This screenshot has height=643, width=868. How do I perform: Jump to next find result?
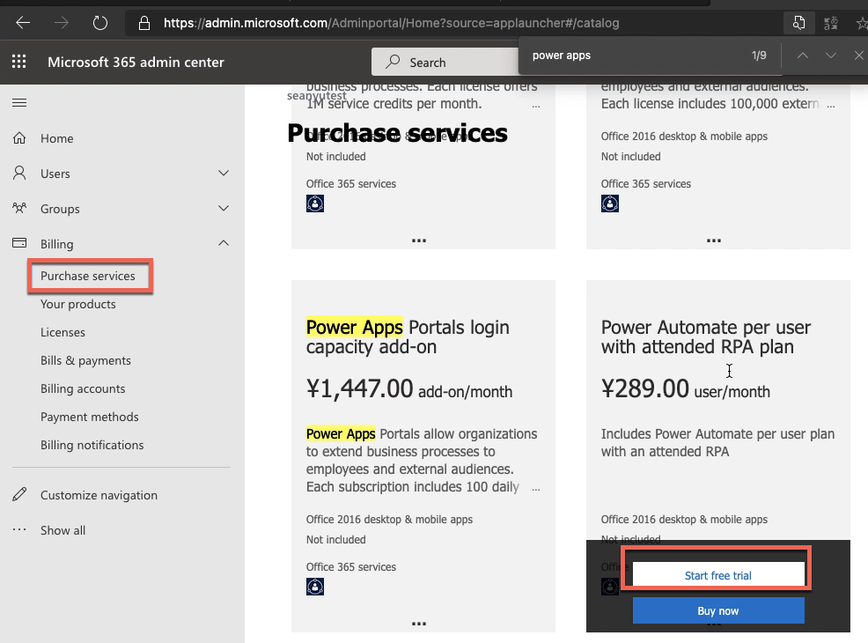[830, 55]
